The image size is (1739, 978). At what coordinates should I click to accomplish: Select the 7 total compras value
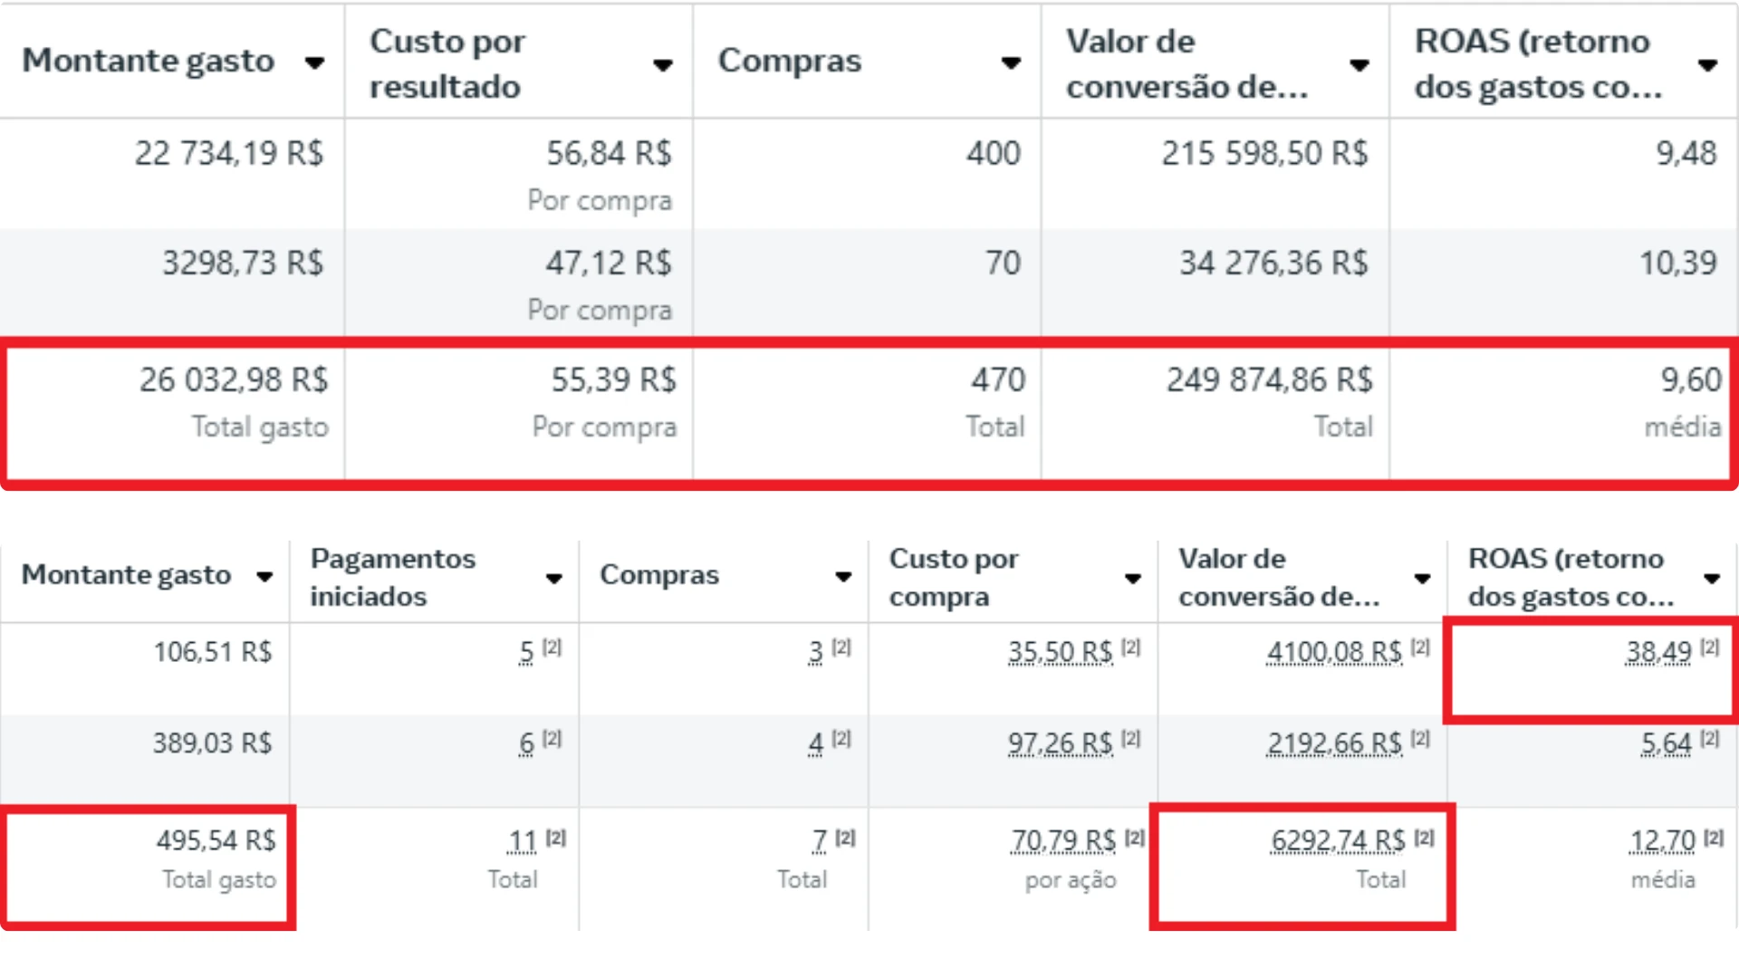821,840
